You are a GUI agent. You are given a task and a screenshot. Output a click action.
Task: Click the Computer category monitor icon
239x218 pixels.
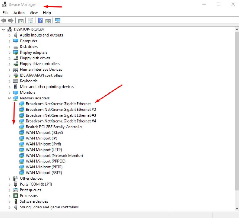point(16,41)
